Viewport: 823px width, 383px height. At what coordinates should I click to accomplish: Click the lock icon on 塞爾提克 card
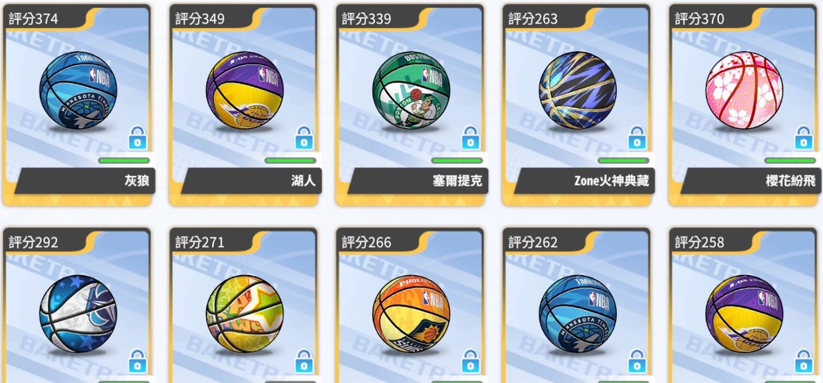point(470,139)
